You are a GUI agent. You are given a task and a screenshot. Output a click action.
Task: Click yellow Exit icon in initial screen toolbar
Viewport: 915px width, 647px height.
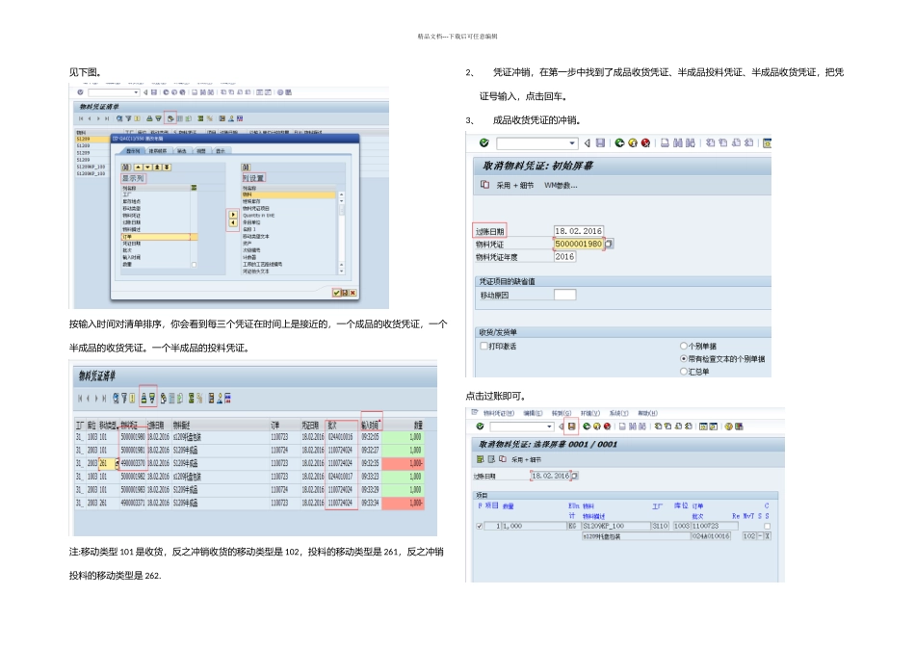pyautogui.click(x=633, y=142)
